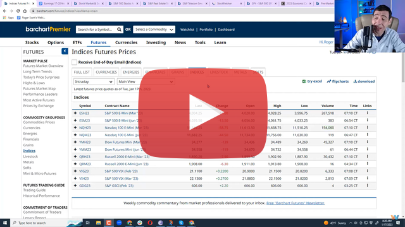Download the indices futures data
The height and width of the screenshot is (227, 405).
364,81
